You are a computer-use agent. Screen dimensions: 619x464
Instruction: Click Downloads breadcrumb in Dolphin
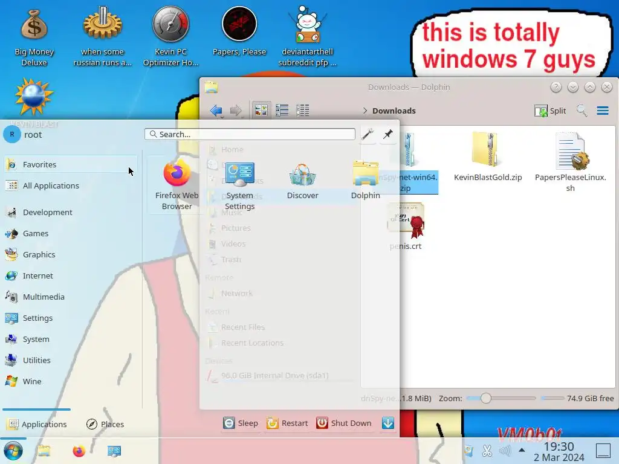(x=394, y=111)
